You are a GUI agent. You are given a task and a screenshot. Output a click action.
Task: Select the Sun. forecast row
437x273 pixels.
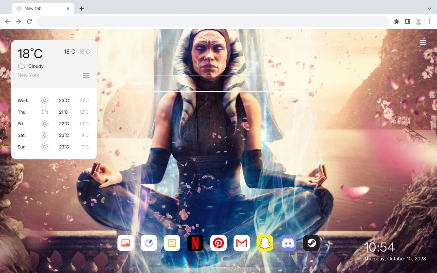[54, 147]
